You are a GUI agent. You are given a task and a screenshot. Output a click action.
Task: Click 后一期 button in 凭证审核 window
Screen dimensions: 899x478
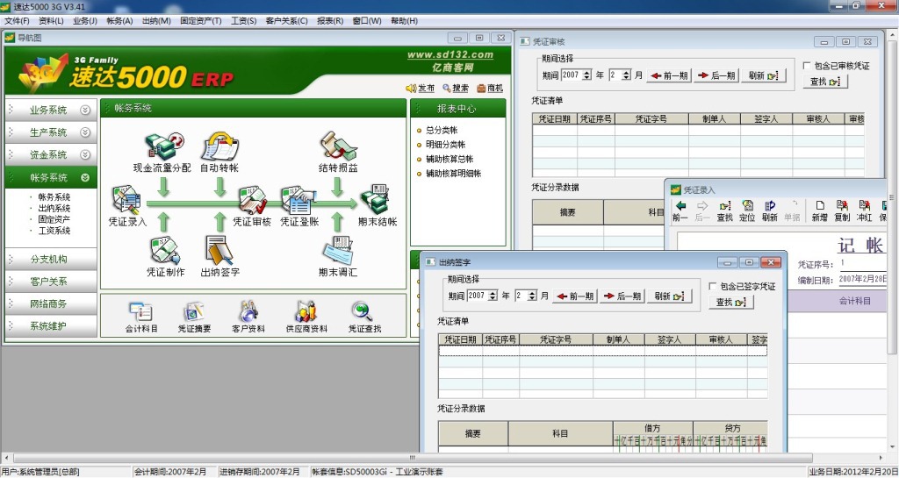(x=716, y=75)
